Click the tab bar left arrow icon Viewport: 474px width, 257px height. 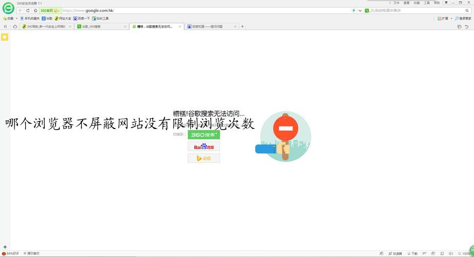click(x=5, y=27)
